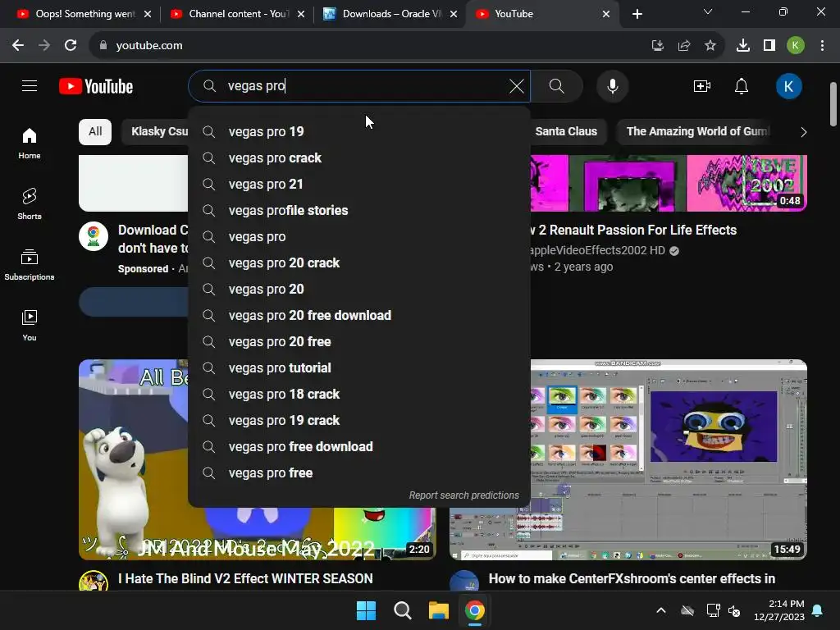This screenshot has width=840, height=630.
Task: Select suggestion 'vegas pro tutorial'
Action: click(x=359, y=368)
